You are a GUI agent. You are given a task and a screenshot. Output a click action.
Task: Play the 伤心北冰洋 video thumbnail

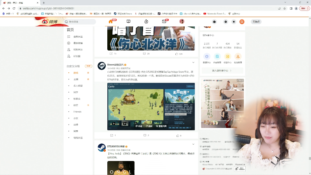(x=151, y=38)
